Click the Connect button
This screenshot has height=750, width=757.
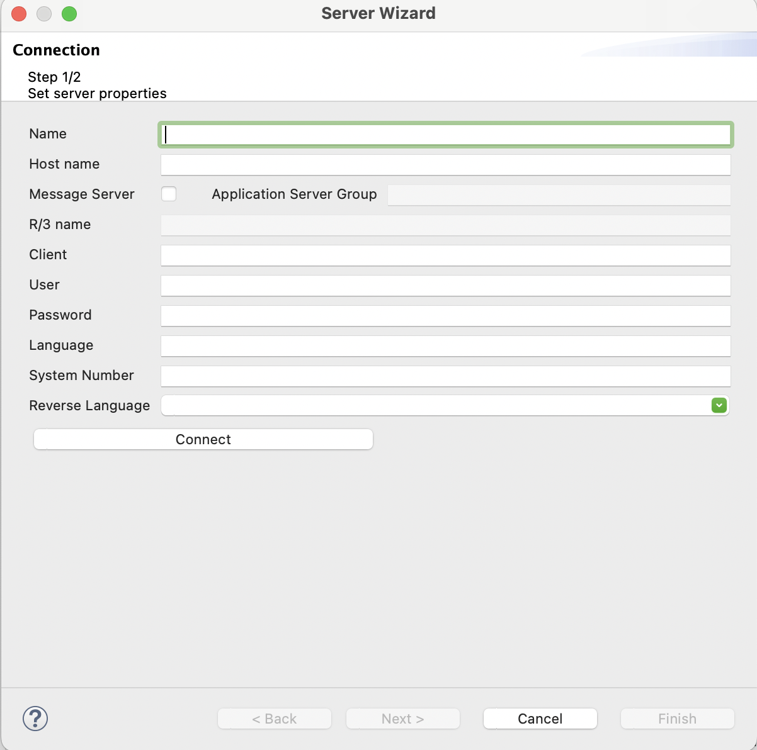pyautogui.click(x=203, y=439)
